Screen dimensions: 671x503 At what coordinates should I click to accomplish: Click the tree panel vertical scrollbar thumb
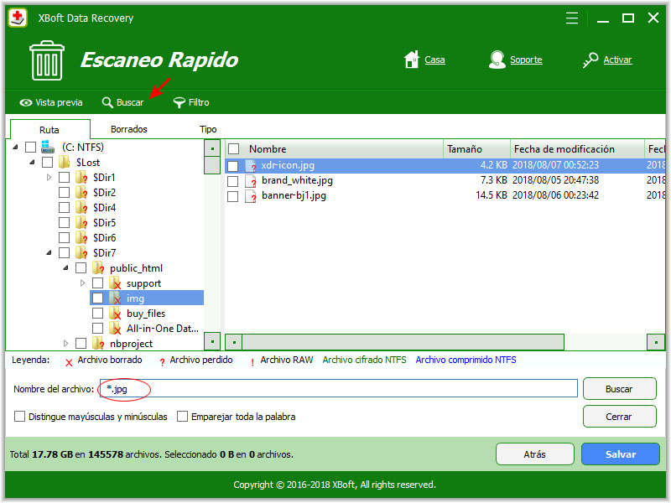coord(212,165)
